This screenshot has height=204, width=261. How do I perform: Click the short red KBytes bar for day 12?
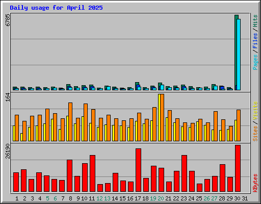(100, 188)
